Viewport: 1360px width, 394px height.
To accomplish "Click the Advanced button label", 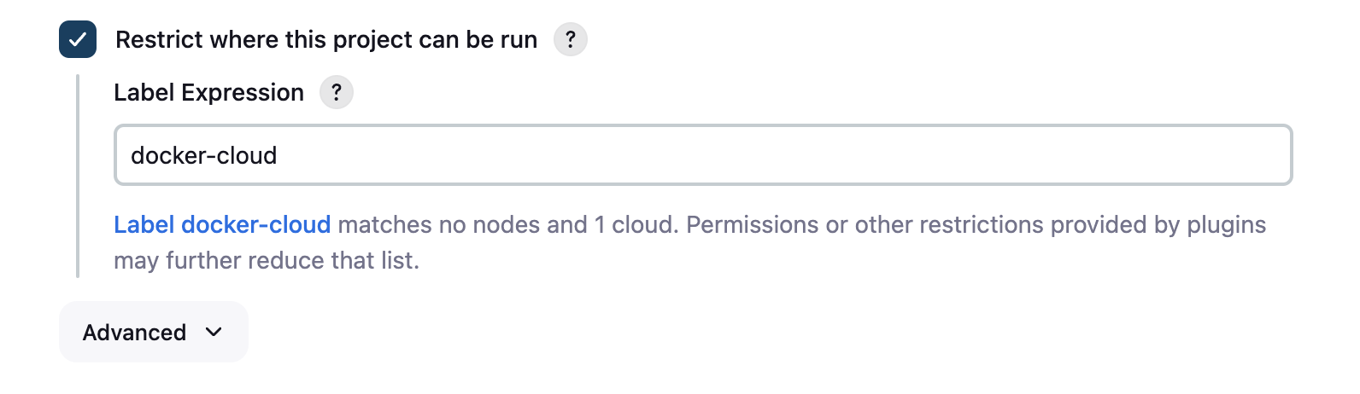I will (134, 332).
